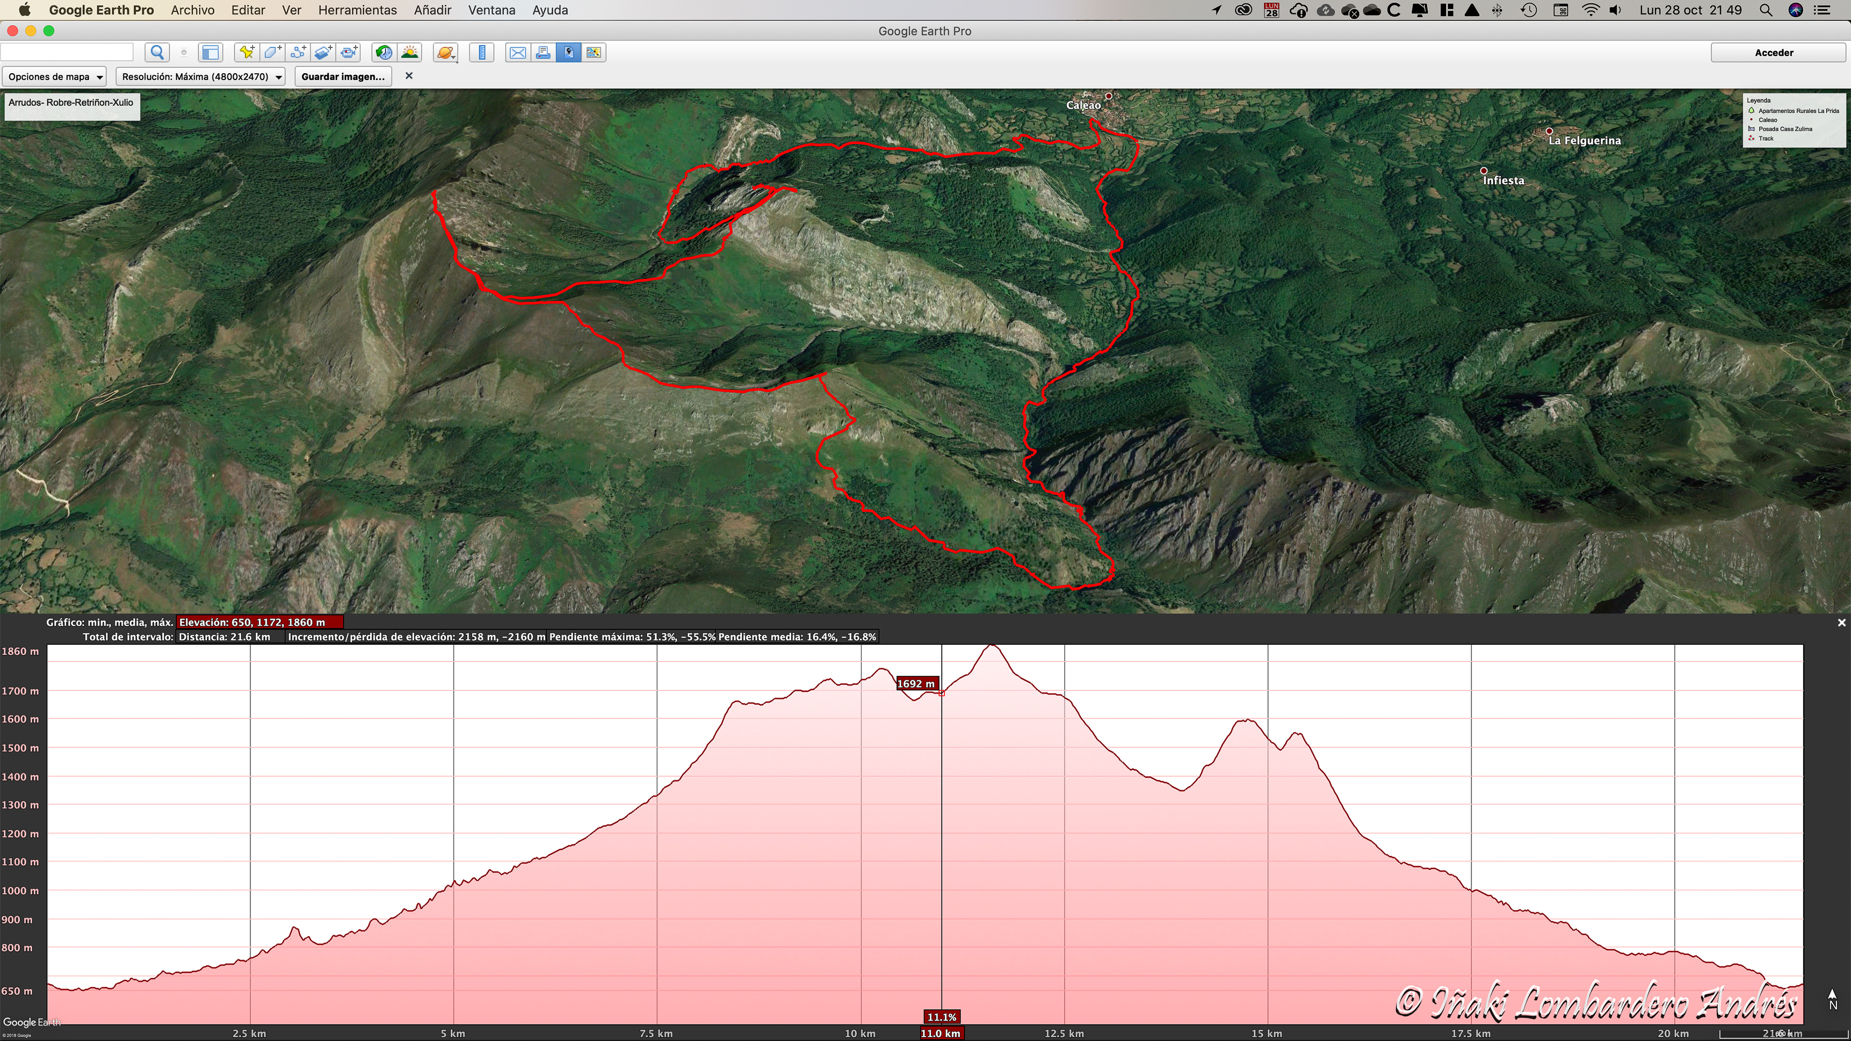Toggle the save image toolbar icon

pyautogui.click(x=568, y=53)
